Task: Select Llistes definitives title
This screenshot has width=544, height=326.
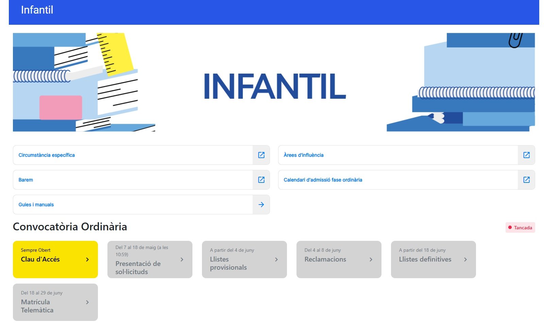Action: [x=425, y=259]
